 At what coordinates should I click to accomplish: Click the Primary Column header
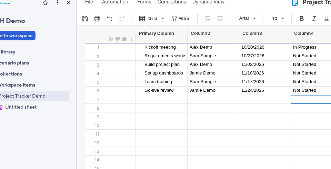click(x=161, y=36)
